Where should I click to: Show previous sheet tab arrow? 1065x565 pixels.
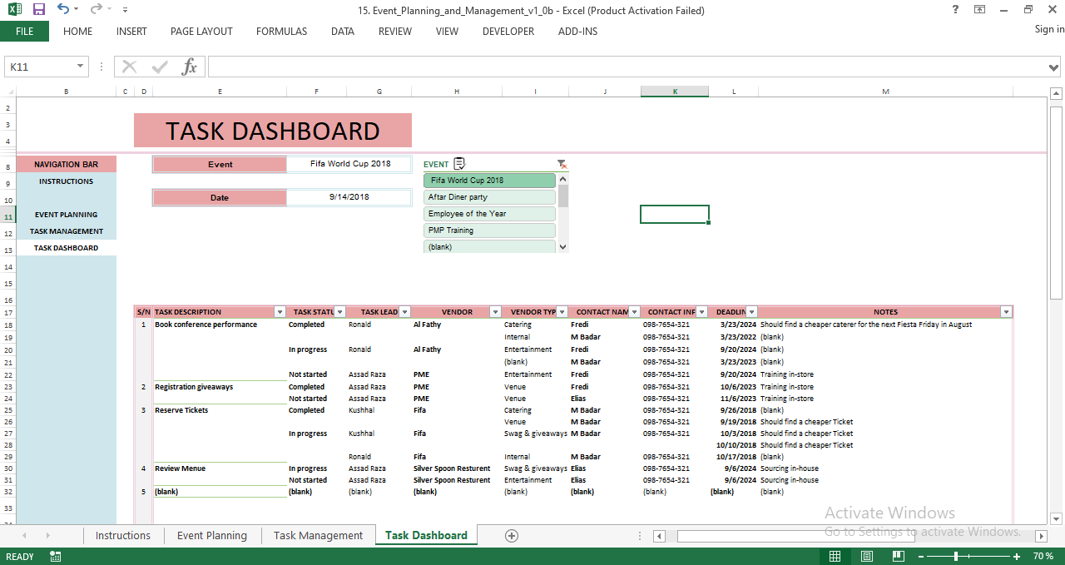[x=24, y=536]
